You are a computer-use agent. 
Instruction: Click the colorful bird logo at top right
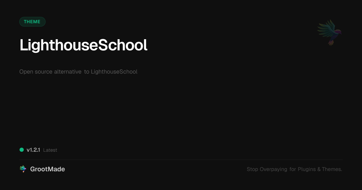click(x=329, y=32)
